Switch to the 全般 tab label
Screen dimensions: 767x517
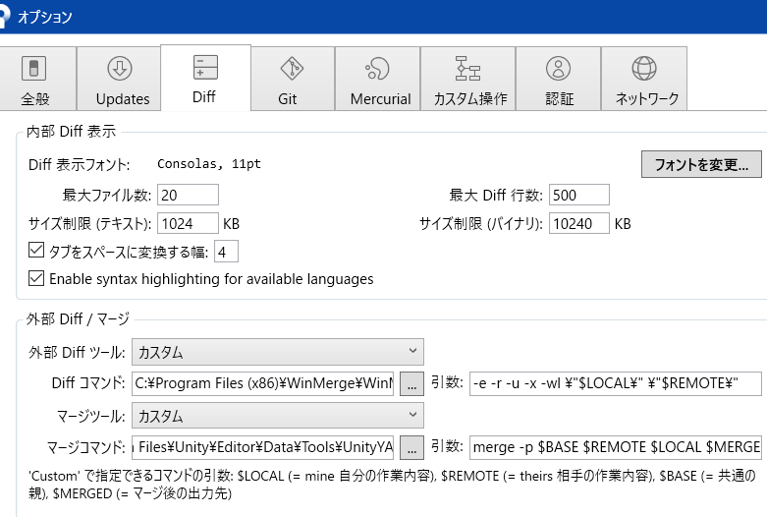point(34,99)
